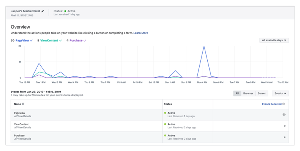Click 'Events from Jan 29, 2019 – Feb 6, 2019' text

[36, 92]
